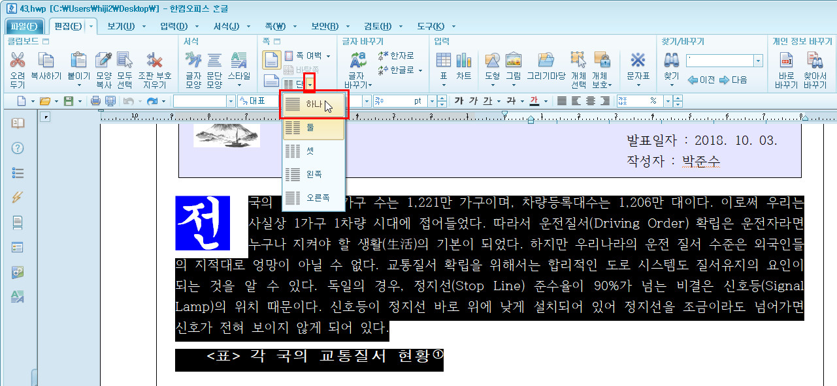837x386 pixels.
Task: Select the 셋 three column option
Action: (313, 151)
